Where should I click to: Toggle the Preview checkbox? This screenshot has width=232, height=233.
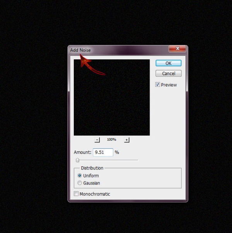pyautogui.click(x=157, y=85)
